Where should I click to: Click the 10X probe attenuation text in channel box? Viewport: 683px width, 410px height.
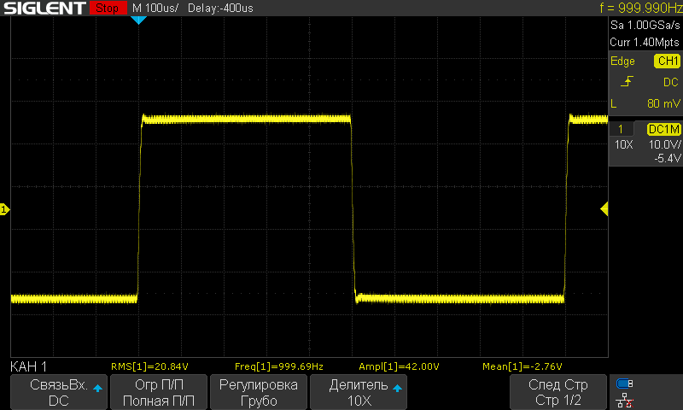click(x=624, y=144)
